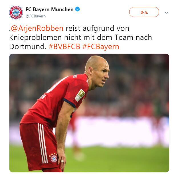Expand the tweet options chevron
The image size is (172, 174).
coord(167,13)
